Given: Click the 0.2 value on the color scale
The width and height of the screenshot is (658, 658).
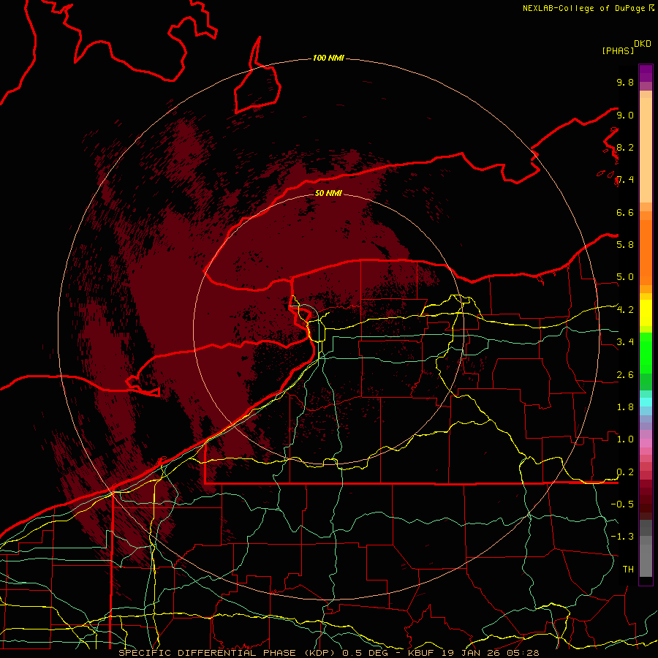Looking at the screenshot, I should (x=625, y=472).
